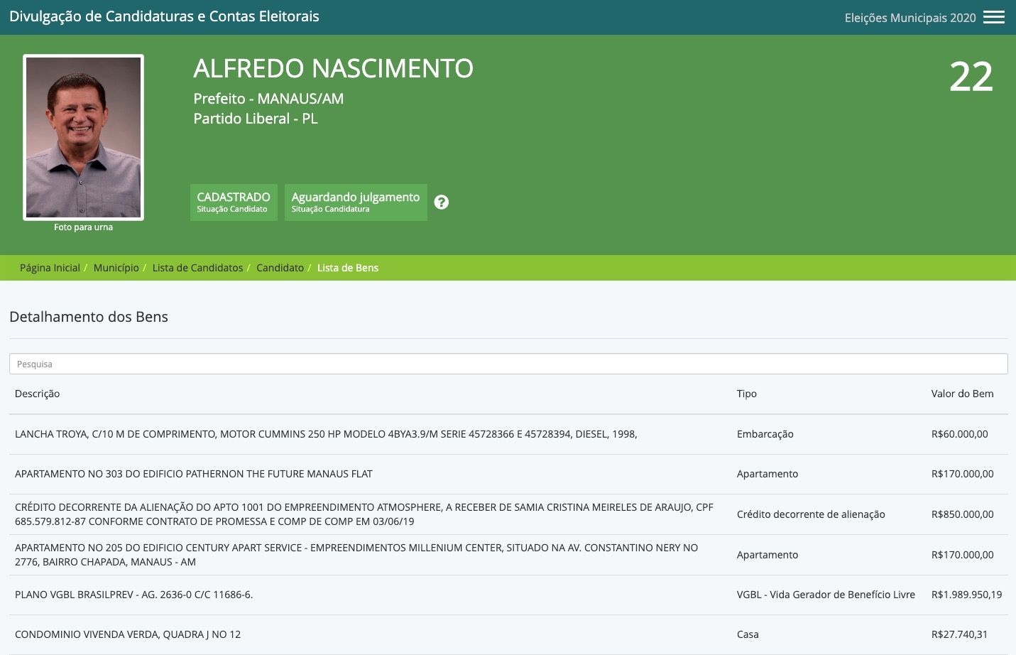1016x655 pixels.
Task: Click the help question mark icon
Action: pyautogui.click(x=442, y=202)
